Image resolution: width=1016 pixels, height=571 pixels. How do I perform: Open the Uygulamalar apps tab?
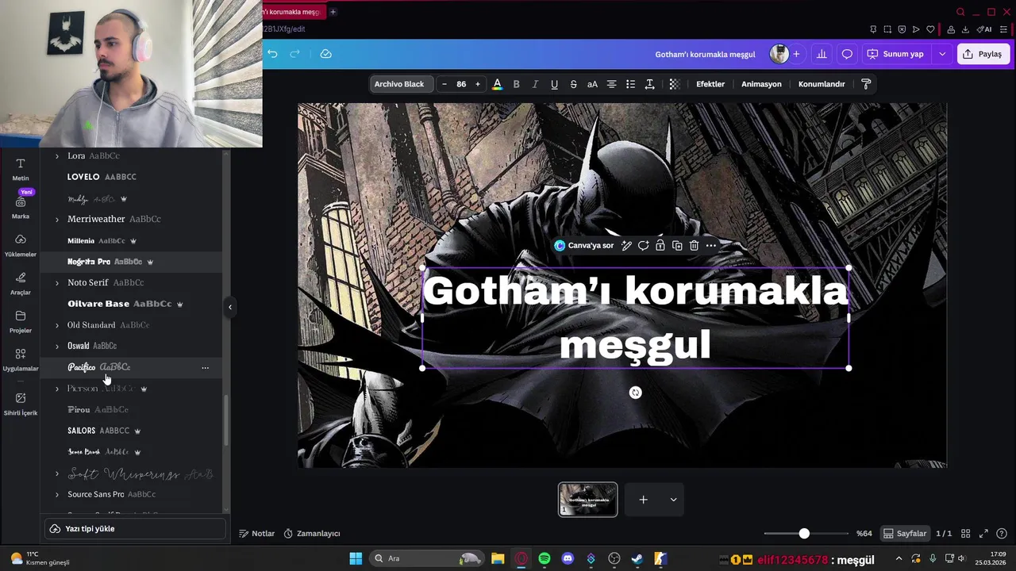pos(21,360)
